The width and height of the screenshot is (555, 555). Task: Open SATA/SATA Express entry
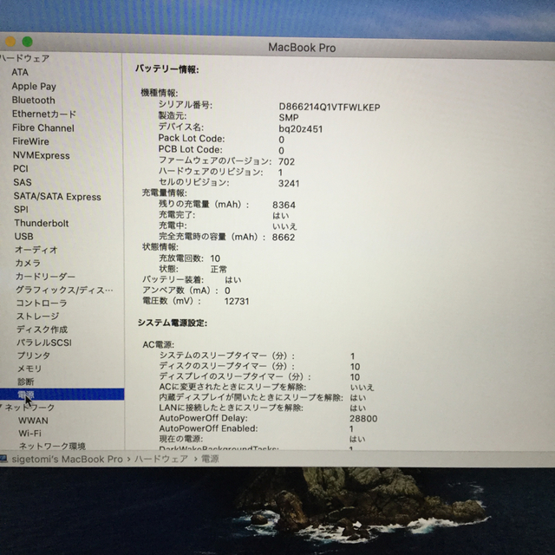point(57,197)
